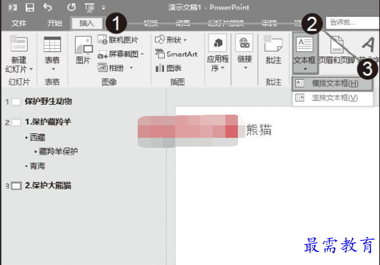
Task: Click the 西藏 outline bullet
Action: [x=38, y=137]
